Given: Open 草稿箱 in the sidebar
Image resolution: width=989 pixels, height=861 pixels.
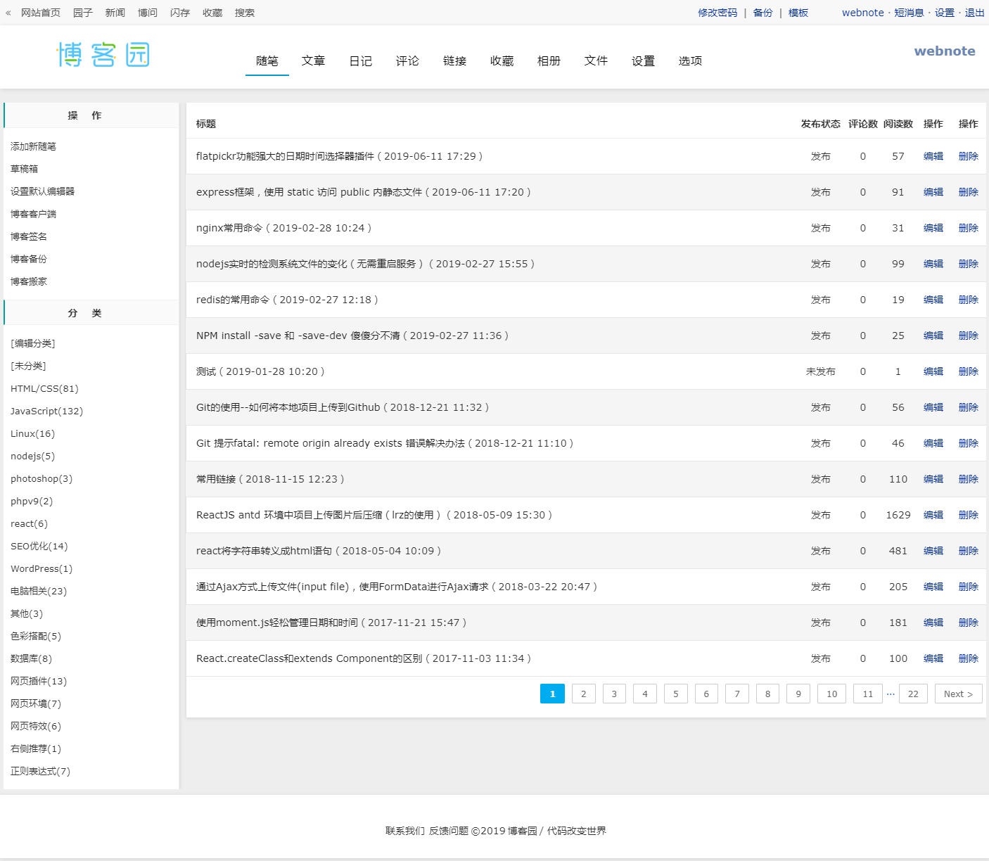Looking at the screenshot, I should pyautogui.click(x=25, y=169).
